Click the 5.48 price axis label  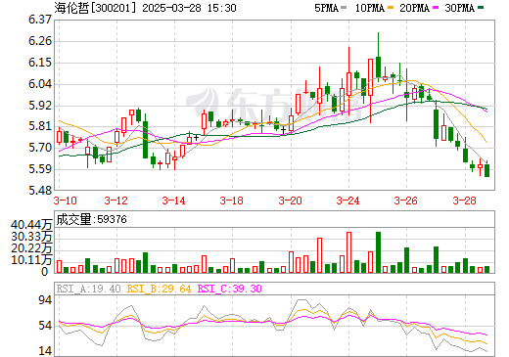(x=40, y=191)
